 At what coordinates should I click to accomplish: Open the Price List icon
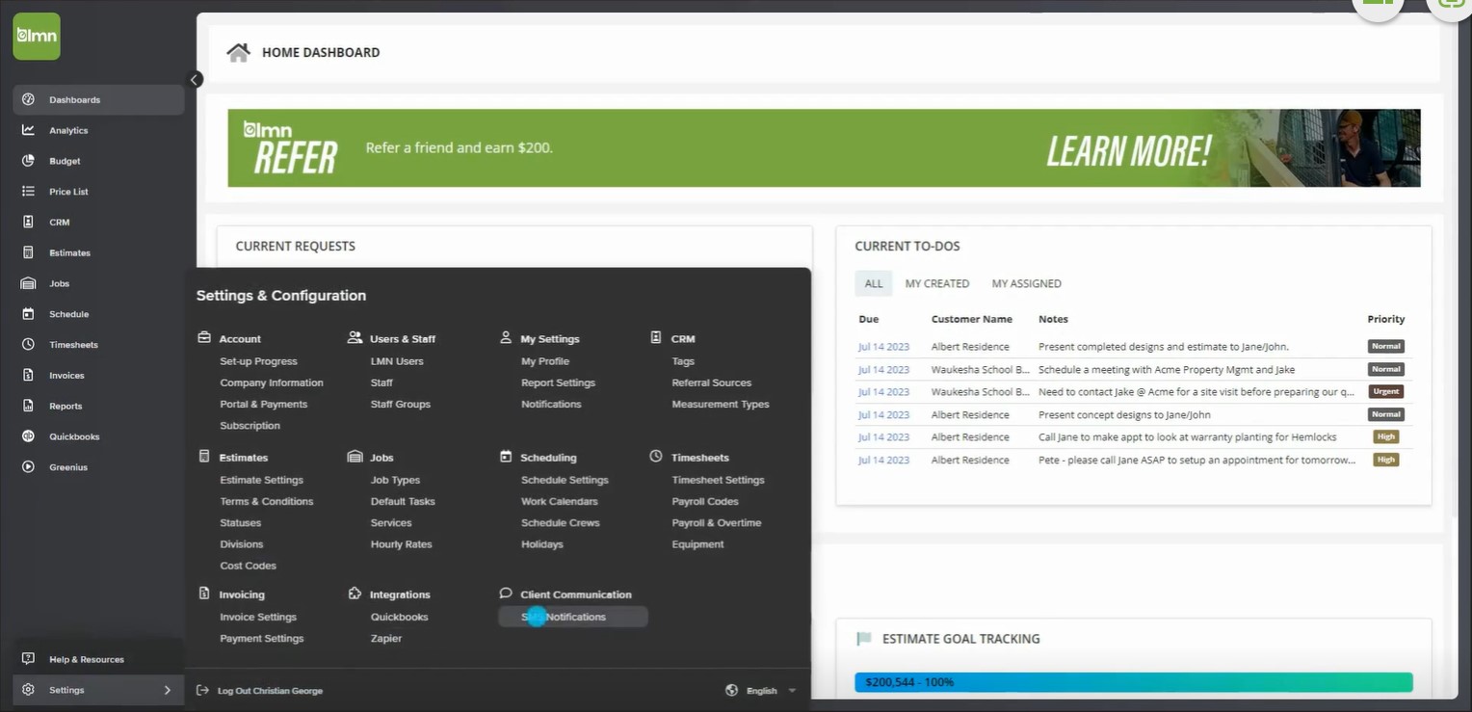tap(29, 192)
